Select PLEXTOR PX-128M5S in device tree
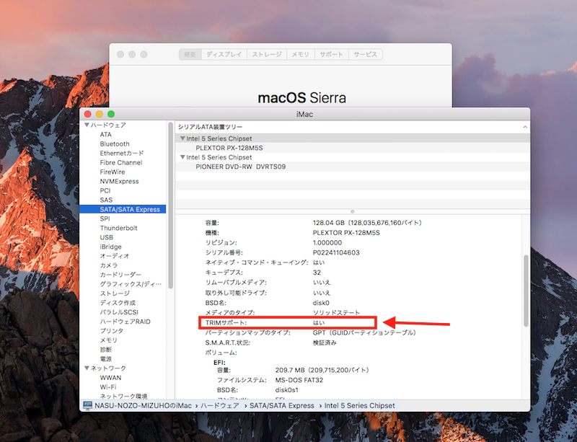This screenshot has width=577, height=442. [x=229, y=148]
